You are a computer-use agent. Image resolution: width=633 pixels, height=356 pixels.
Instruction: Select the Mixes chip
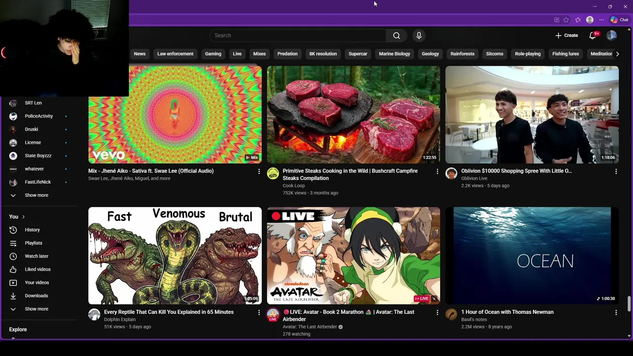[x=260, y=54]
